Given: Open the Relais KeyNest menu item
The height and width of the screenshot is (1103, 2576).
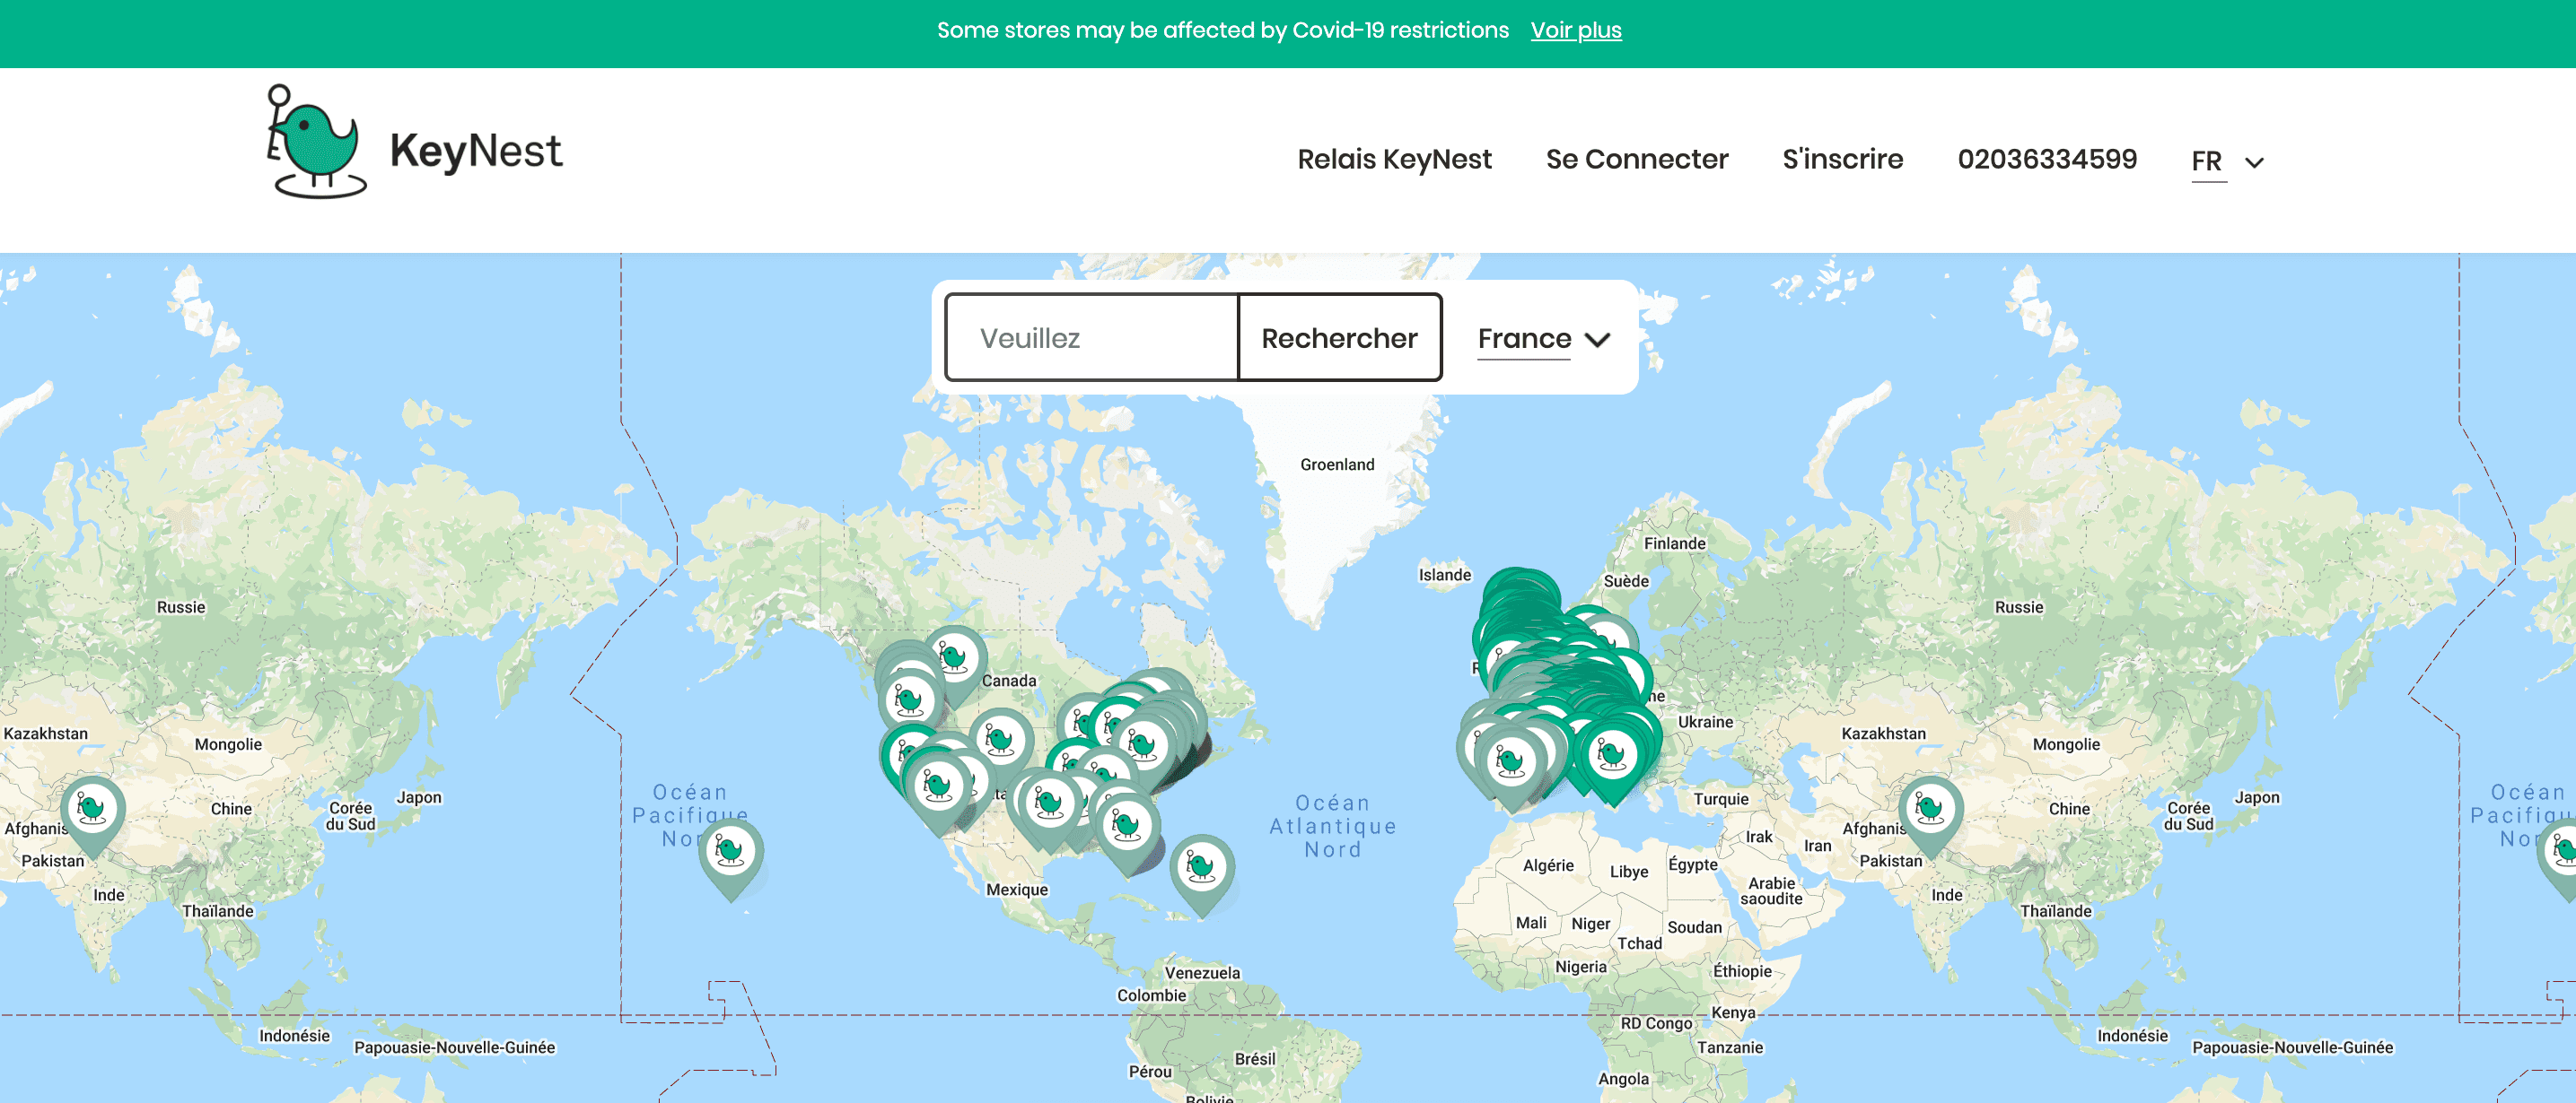Looking at the screenshot, I should pyautogui.click(x=1394, y=159).
